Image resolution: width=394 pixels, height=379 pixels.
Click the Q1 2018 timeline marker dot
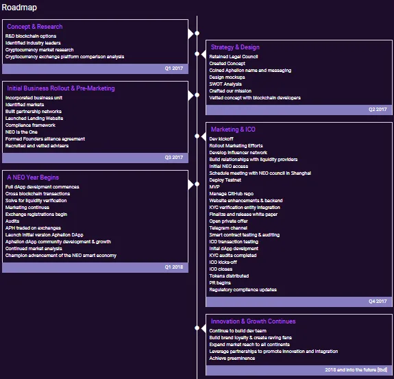[x=197, y=184]
